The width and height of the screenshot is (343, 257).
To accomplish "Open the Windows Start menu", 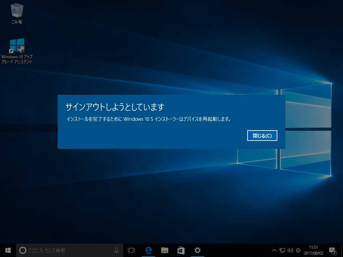I will click(8, 250).
